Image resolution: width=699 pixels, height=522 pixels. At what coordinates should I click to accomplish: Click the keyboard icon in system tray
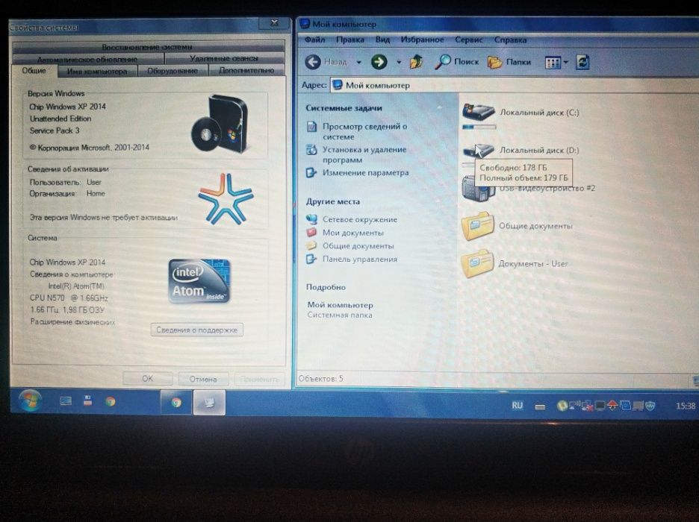(540, 406)
